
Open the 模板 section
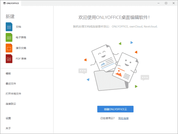8,74
